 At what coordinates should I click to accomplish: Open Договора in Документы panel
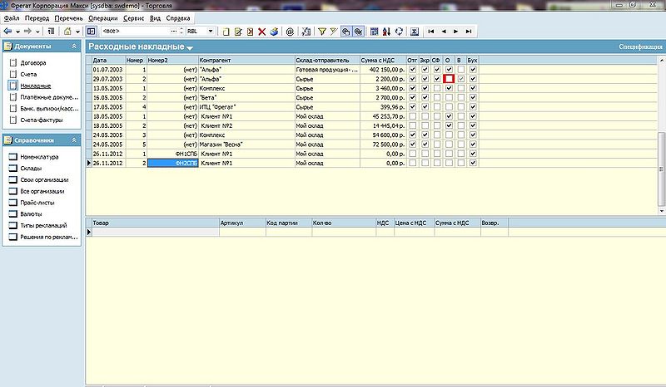coord(33,63)
